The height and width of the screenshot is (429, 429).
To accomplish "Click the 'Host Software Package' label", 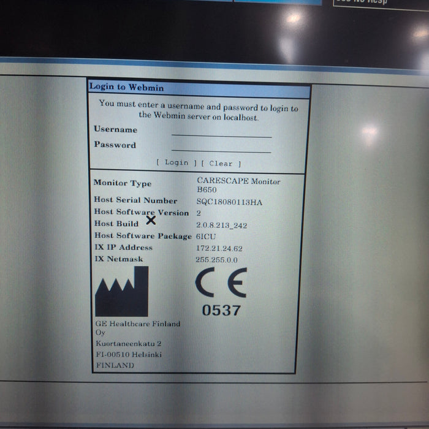I will point(143,235).
